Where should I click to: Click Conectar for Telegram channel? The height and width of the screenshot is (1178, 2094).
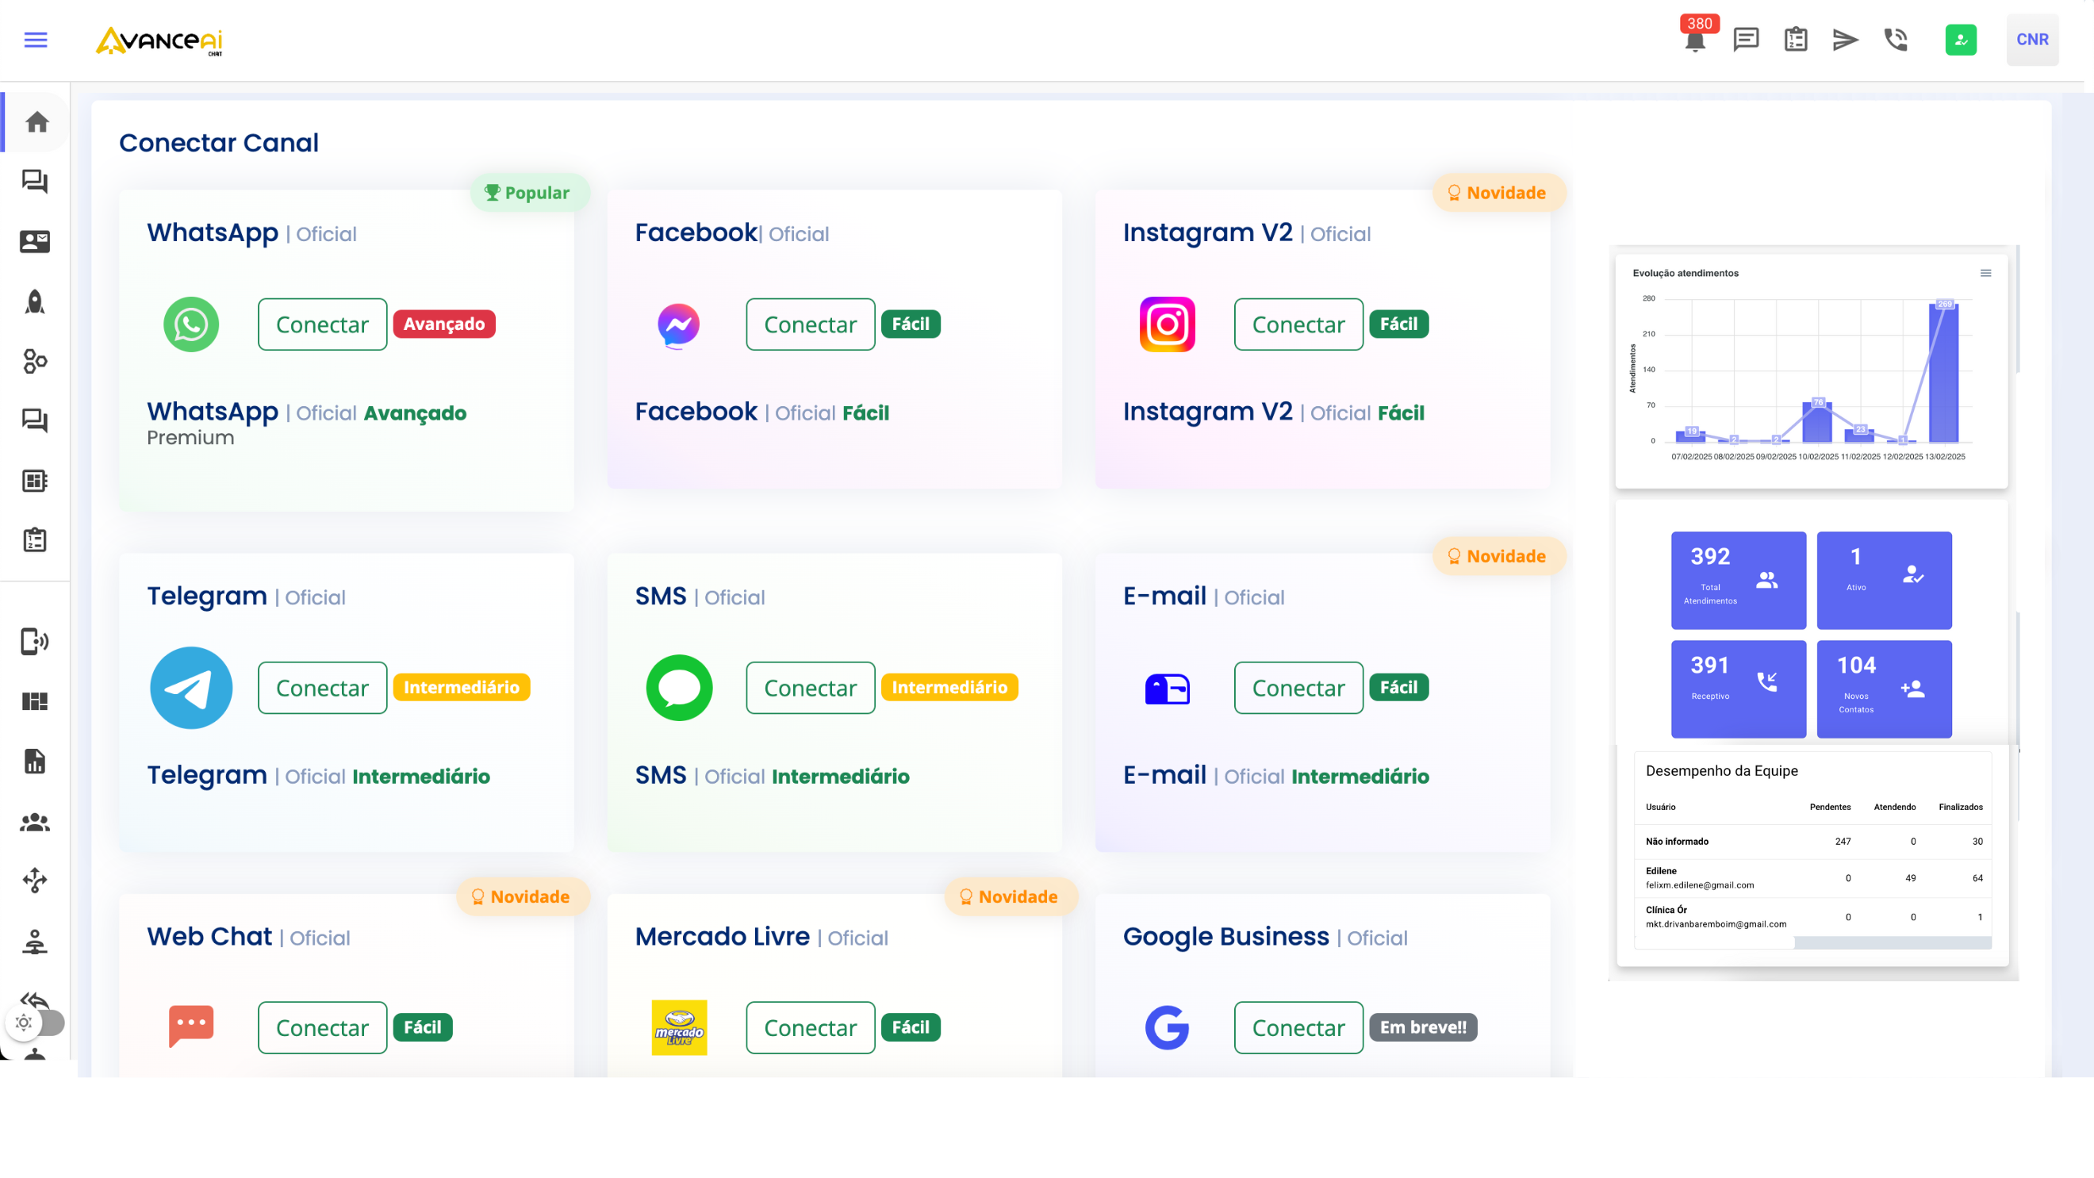coord(322,688)
